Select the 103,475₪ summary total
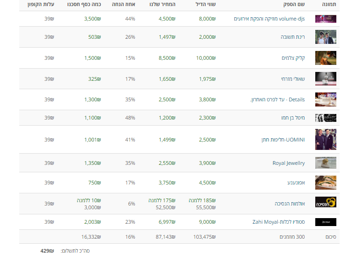Screen dimensions: 349x255 204,237
